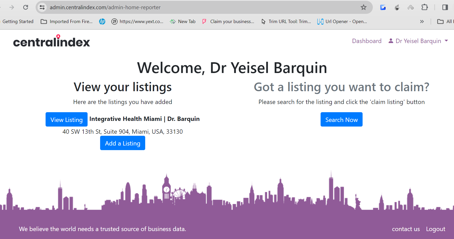Click the View Listing button

coord(67,119)
